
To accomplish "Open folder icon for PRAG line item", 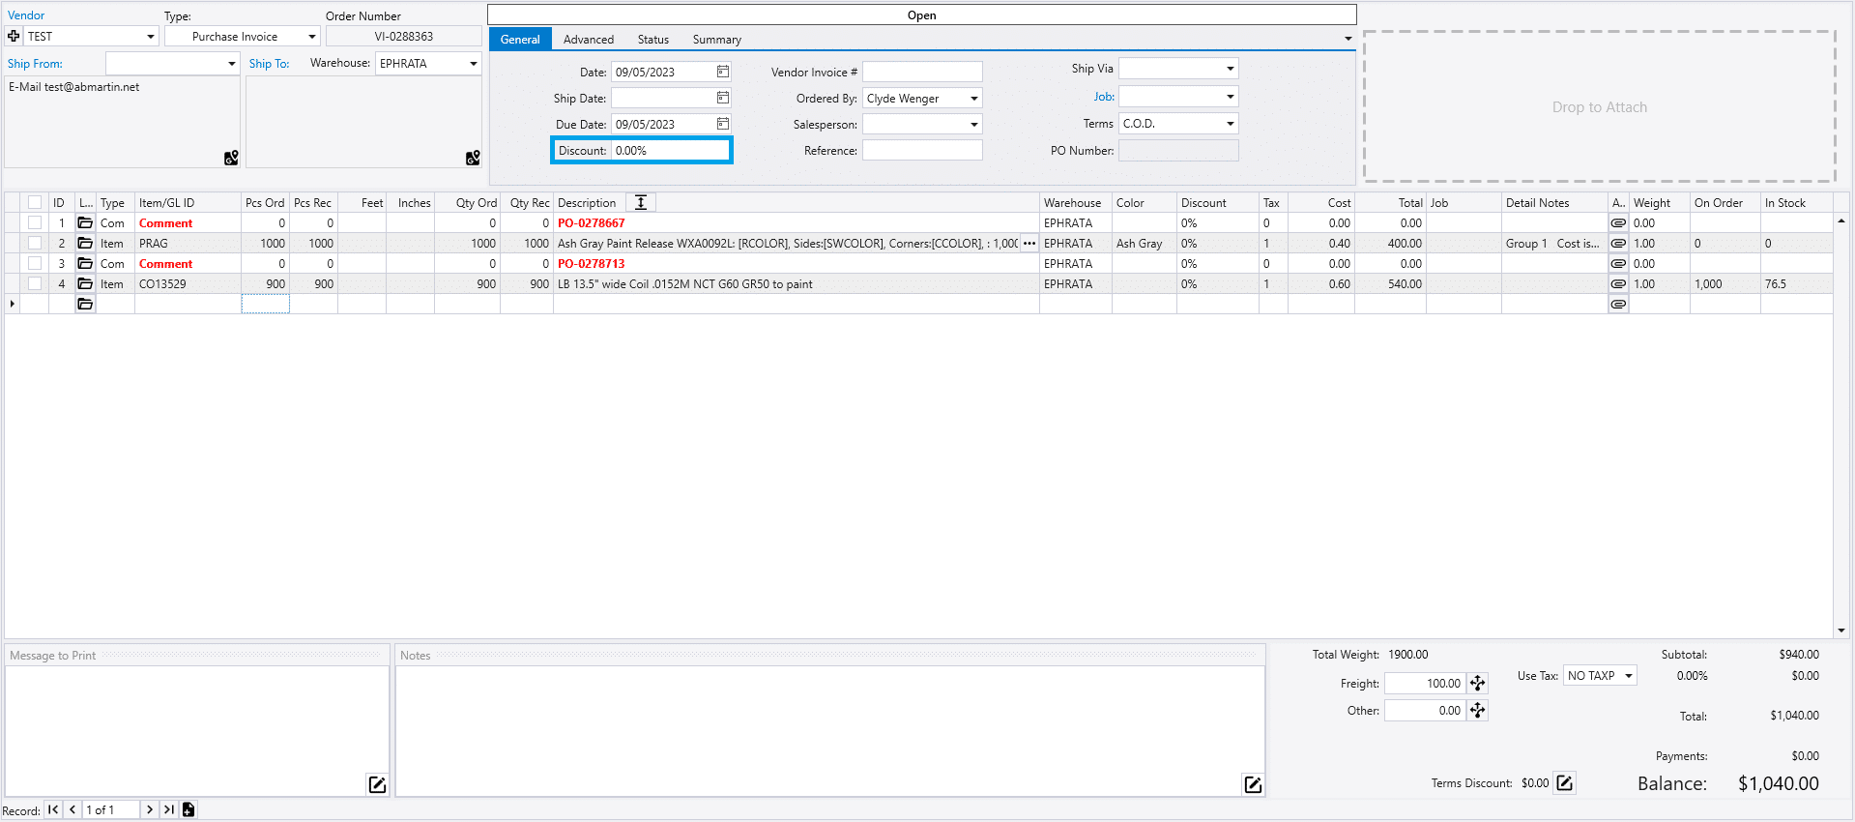I will (85, 244).
